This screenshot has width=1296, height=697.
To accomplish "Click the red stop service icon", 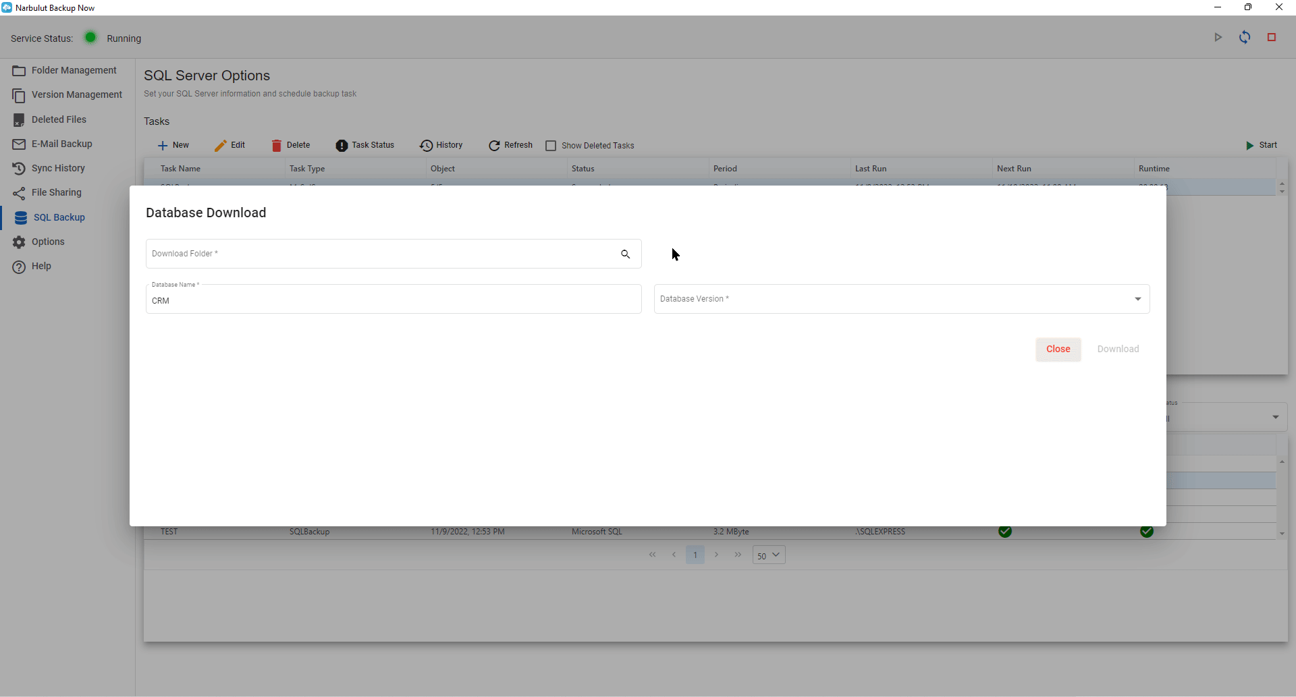I will point(1272,37).
